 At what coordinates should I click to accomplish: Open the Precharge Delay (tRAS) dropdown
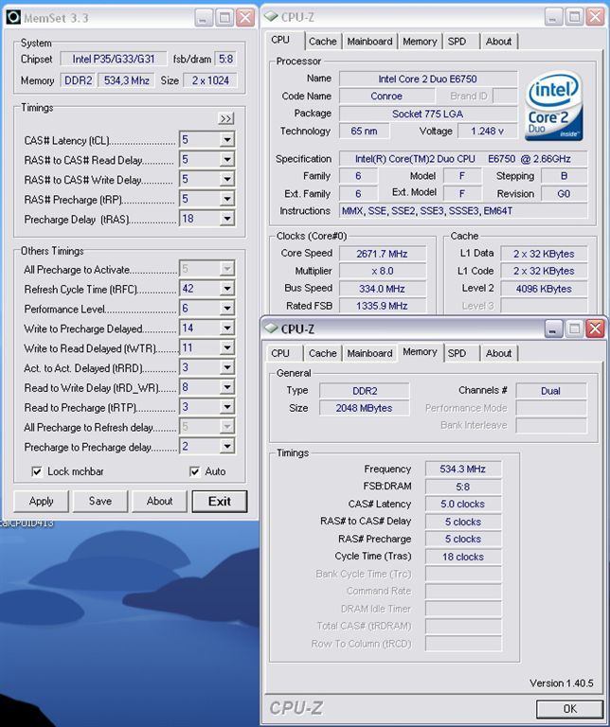coord(226,219)
